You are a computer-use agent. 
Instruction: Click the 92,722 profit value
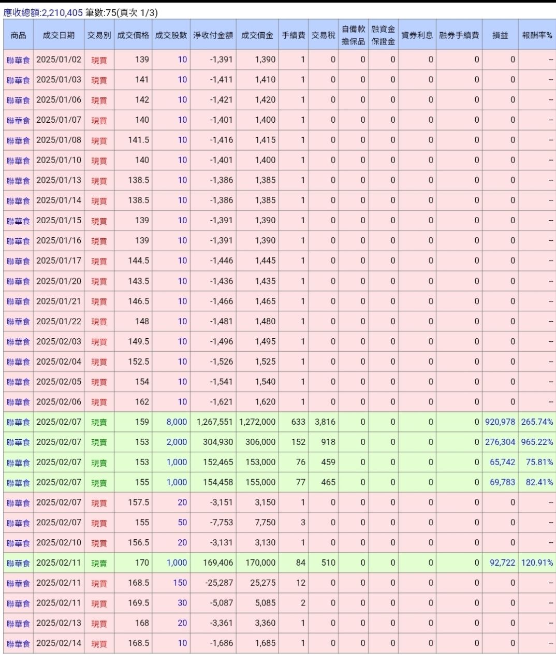[x=502, y=563]
